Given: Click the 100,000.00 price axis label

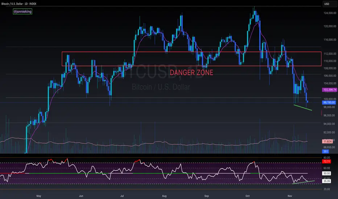Looking at the screenshot, I should [330, 99].
